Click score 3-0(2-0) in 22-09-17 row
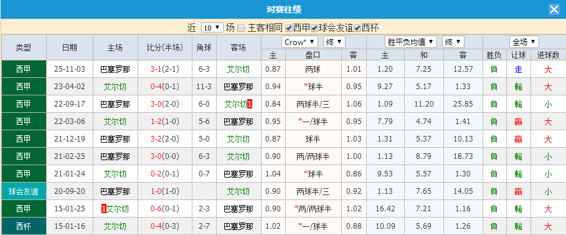This screenshot has height=235, width=566. [x=165, y=104]
